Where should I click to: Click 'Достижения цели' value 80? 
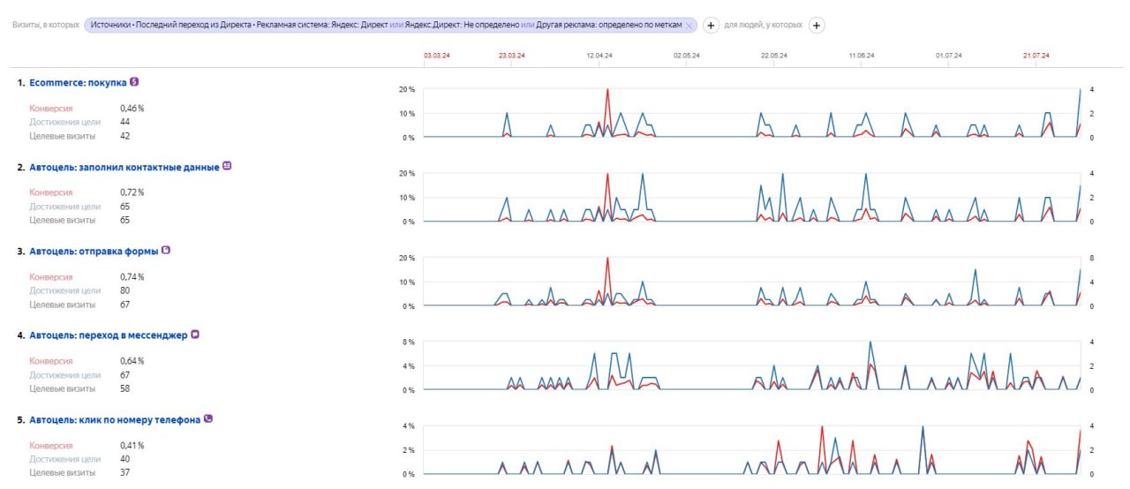click(x=125, y=290)
